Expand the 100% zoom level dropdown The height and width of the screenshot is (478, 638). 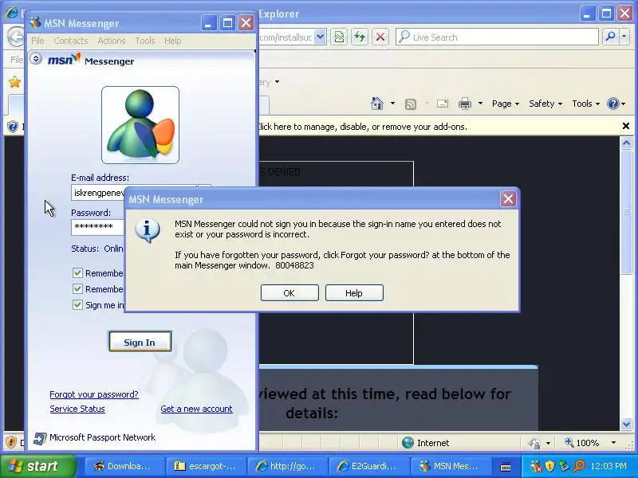coord(613,443)
